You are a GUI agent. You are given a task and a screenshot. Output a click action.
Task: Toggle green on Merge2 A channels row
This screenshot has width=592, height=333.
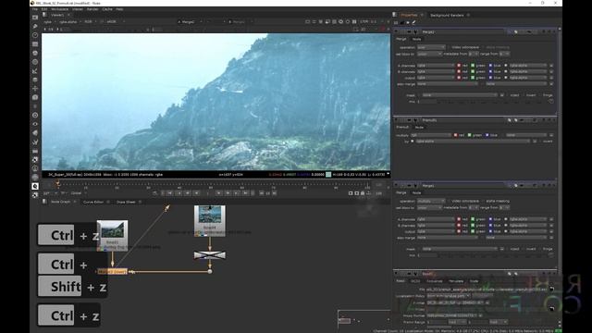tap(473, 66)
